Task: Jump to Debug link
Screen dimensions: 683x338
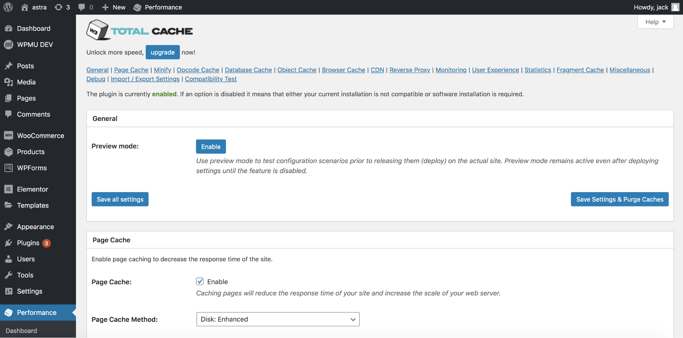Action: pos(96,79)
